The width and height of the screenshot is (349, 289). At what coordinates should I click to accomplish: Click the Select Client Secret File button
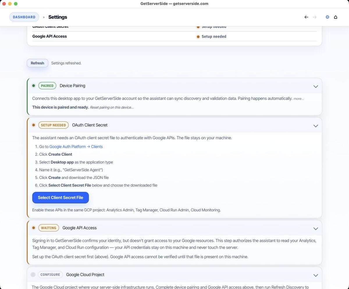[60, 198]
